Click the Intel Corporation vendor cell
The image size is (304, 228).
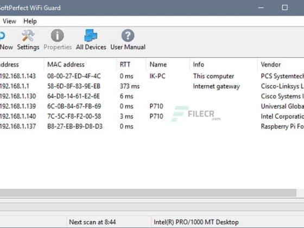(282, 117)
